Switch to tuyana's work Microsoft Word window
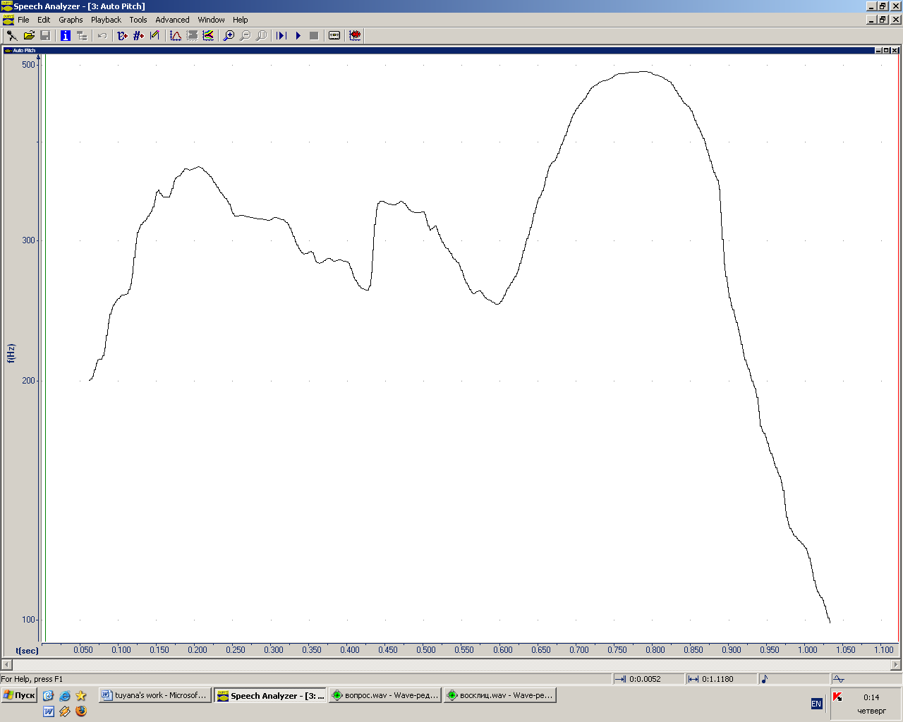Image resolution: width=903 pixels, height=722 pixels. 155,695
